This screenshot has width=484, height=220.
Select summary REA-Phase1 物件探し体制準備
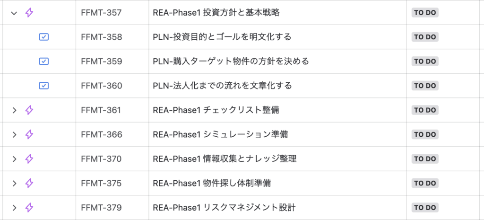[212, 183]
